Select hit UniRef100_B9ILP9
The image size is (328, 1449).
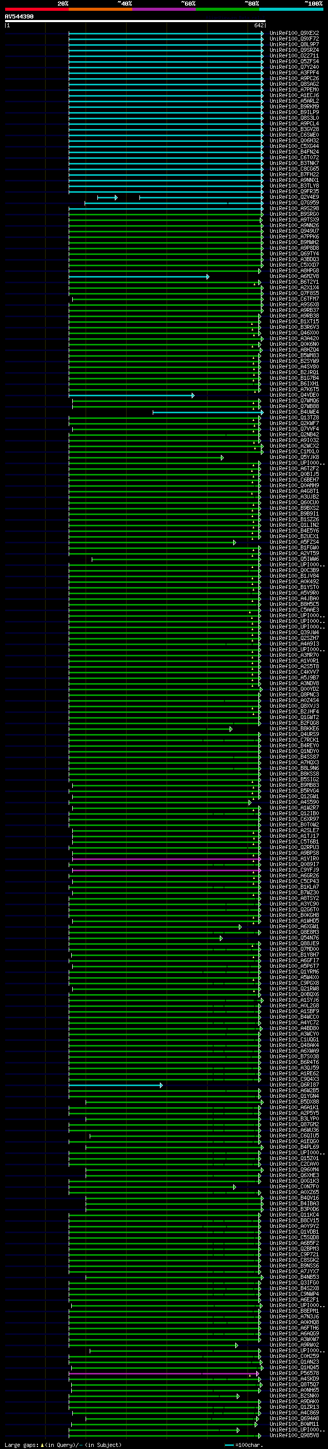point(294,112)
